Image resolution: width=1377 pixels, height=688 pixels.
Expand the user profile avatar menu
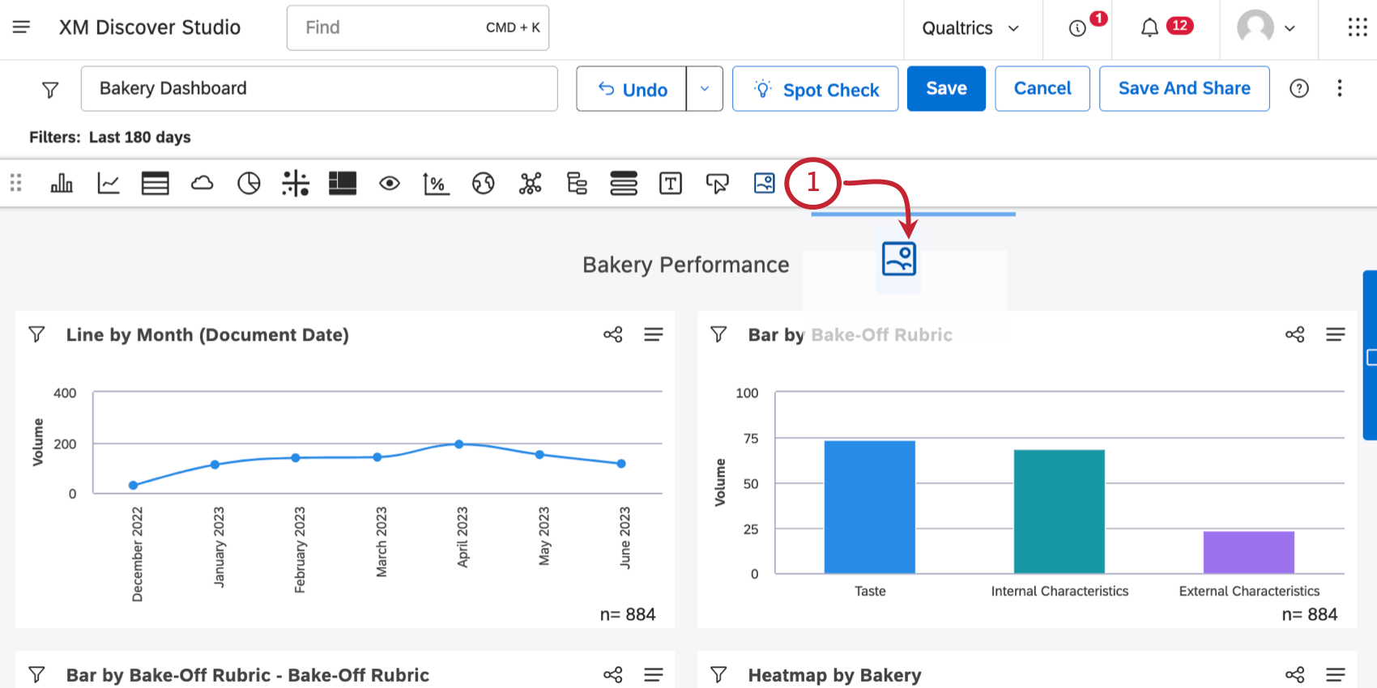click(x=1266, y=28)
